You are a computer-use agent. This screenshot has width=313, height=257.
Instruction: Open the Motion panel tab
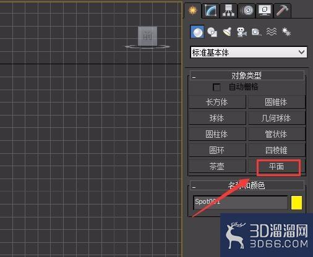click(x=247, y=11)
